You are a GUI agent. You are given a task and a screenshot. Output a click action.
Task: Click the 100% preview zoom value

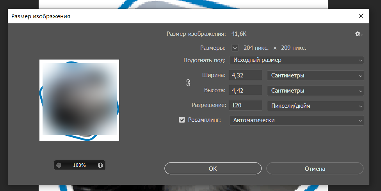coord(80,165)
